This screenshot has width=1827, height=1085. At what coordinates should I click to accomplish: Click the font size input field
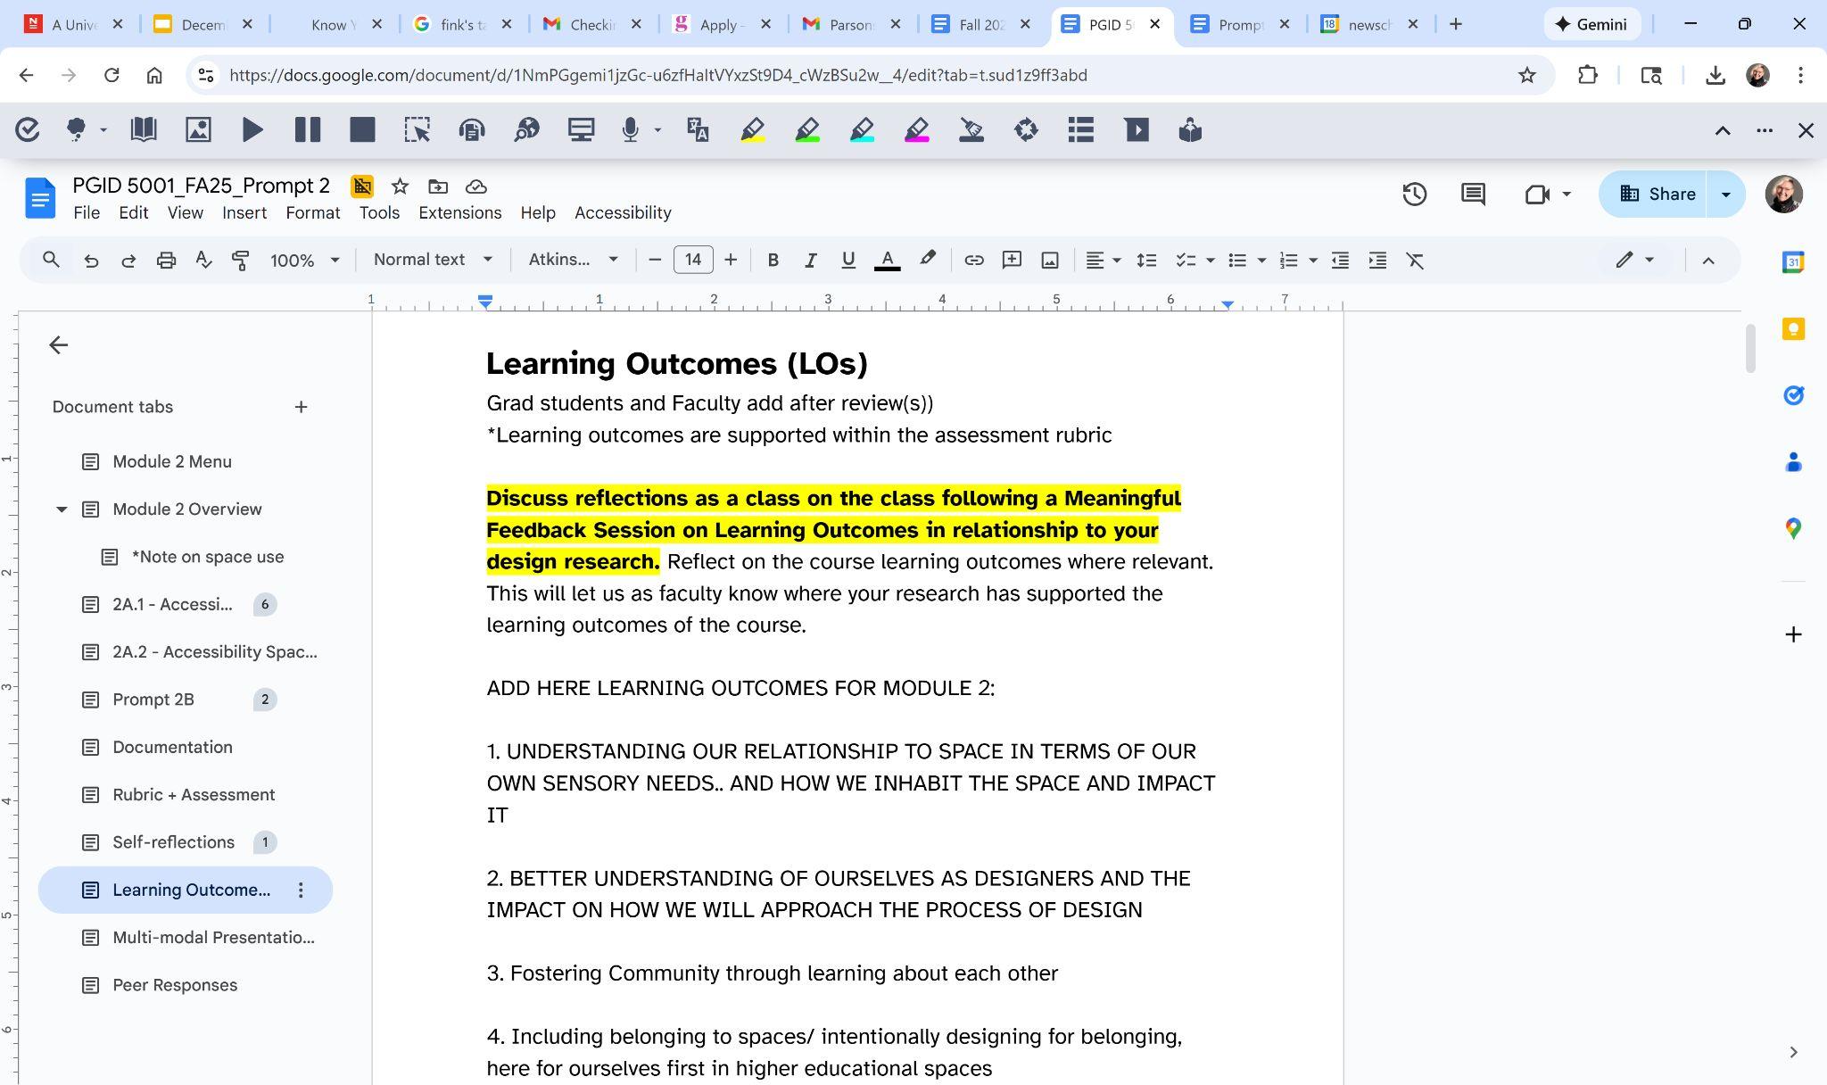[692, 260]
